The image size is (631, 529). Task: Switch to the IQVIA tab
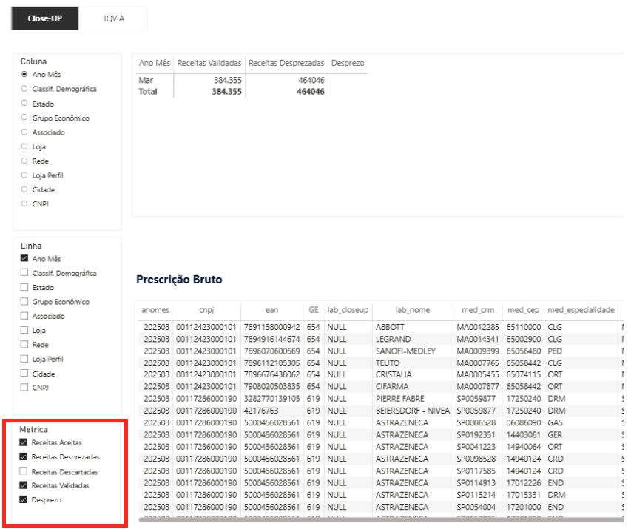(113, 18)
